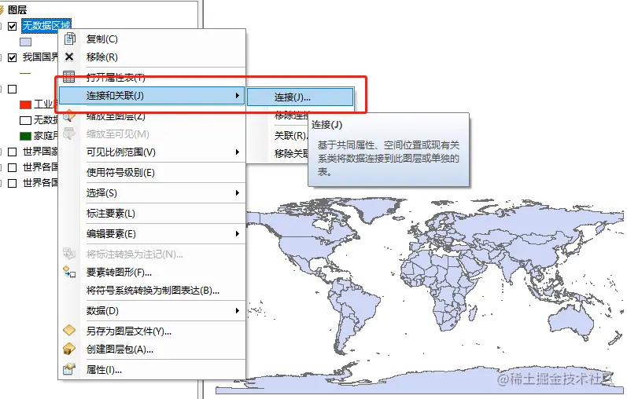Choose 标注要素(L) menu entry

point(152,214)
